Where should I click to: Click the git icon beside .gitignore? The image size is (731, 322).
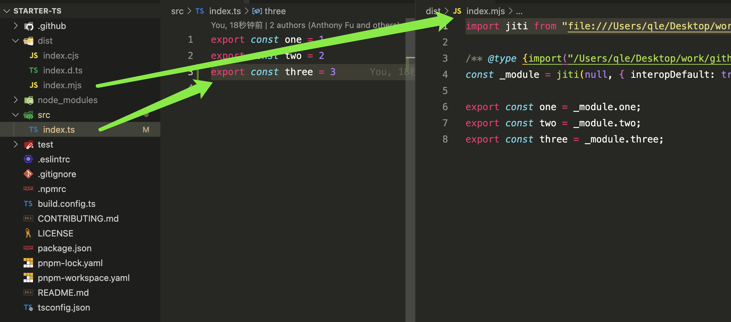28,174
